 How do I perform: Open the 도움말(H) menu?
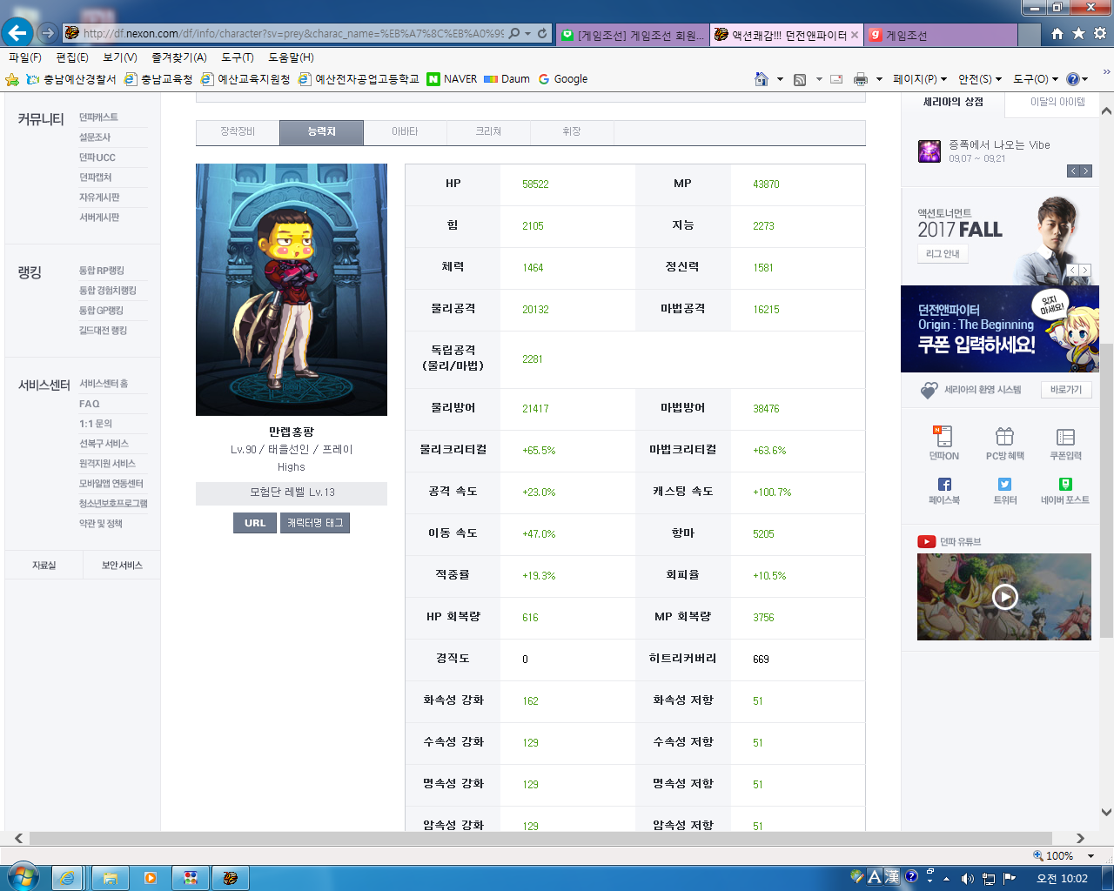point(291,57)
